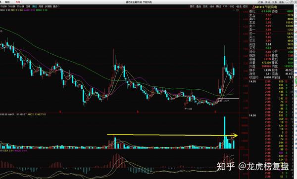The width and height of the screenshot is (297, 179).
Task: Click the 统计 toolbar button
Action: [212, 6]
